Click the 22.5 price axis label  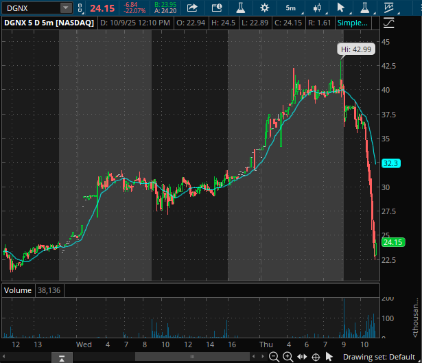388,260
